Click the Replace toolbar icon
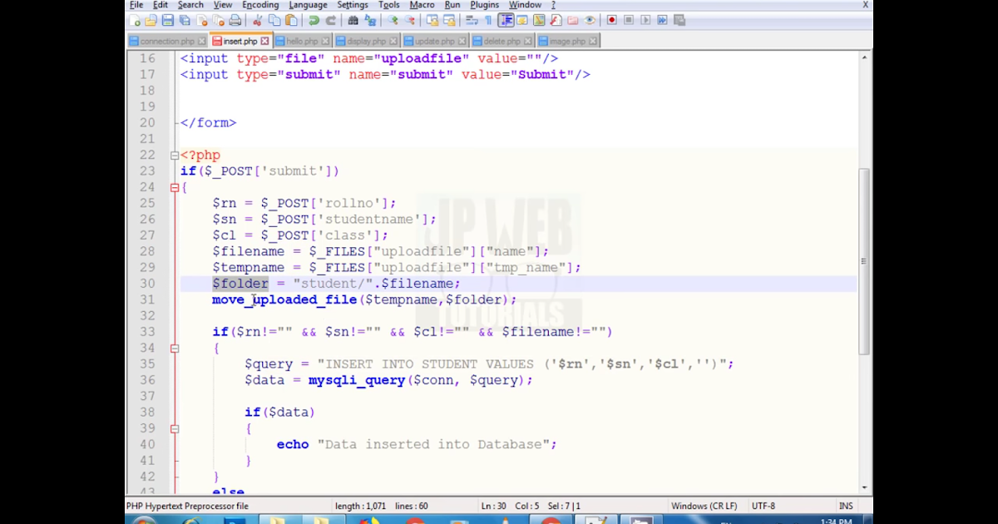Image resolution: width=998 pixels, height=524 pixels. coord(371,20)
